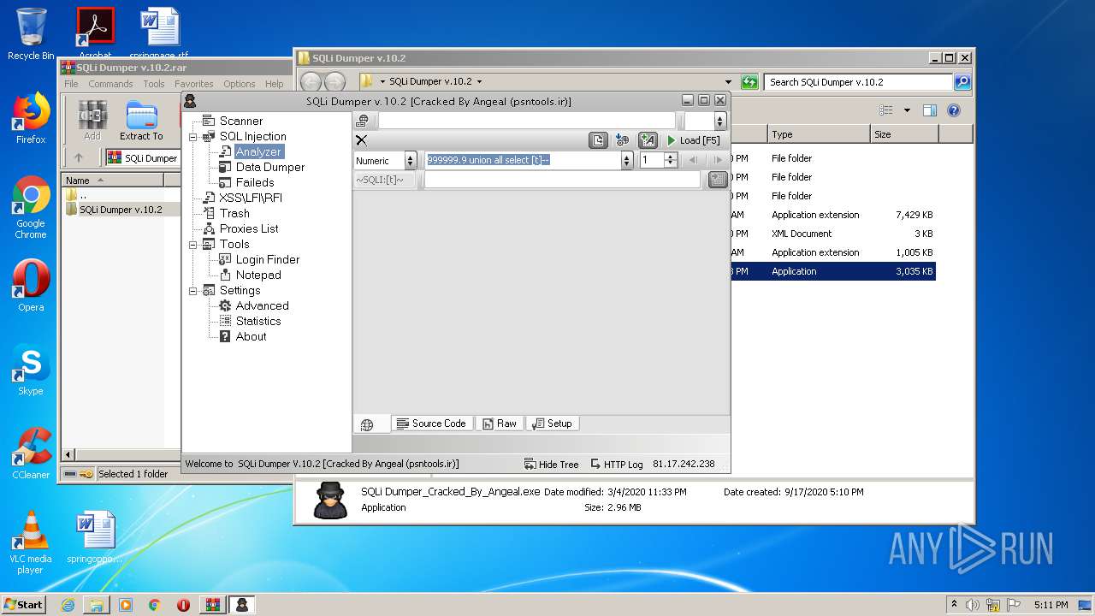This screenshot has width=1095, height=616.
Task: Adjust the column count stepper showing 1
Action: click(671, 160)
